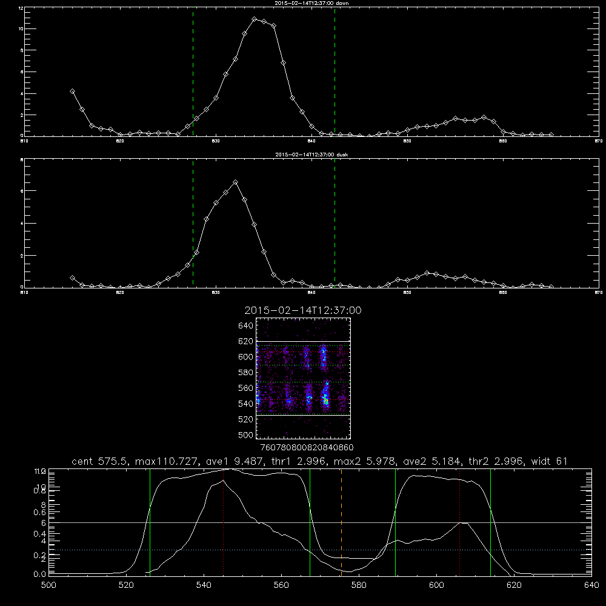Click the white horizontal line at 6 in bottom plot
The image size is (606, 606).
pyautogui.click(x=320, y=522)
